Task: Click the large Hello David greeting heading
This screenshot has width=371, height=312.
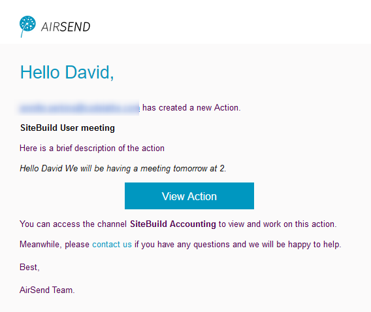Action: click(x=67, y=72)
